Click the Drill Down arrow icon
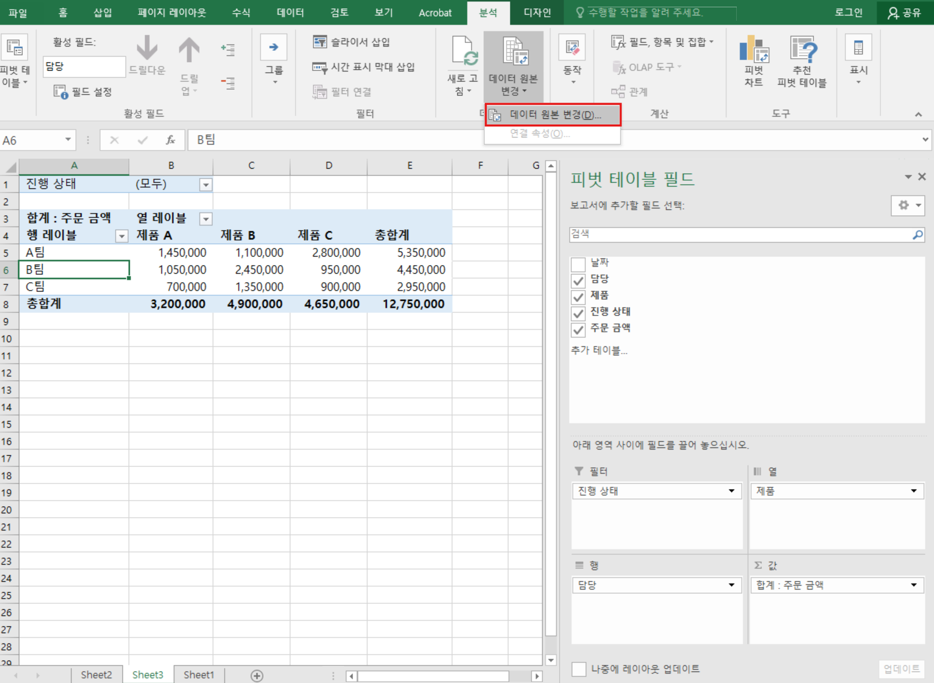The image size is (934, 683). [147, 48]
